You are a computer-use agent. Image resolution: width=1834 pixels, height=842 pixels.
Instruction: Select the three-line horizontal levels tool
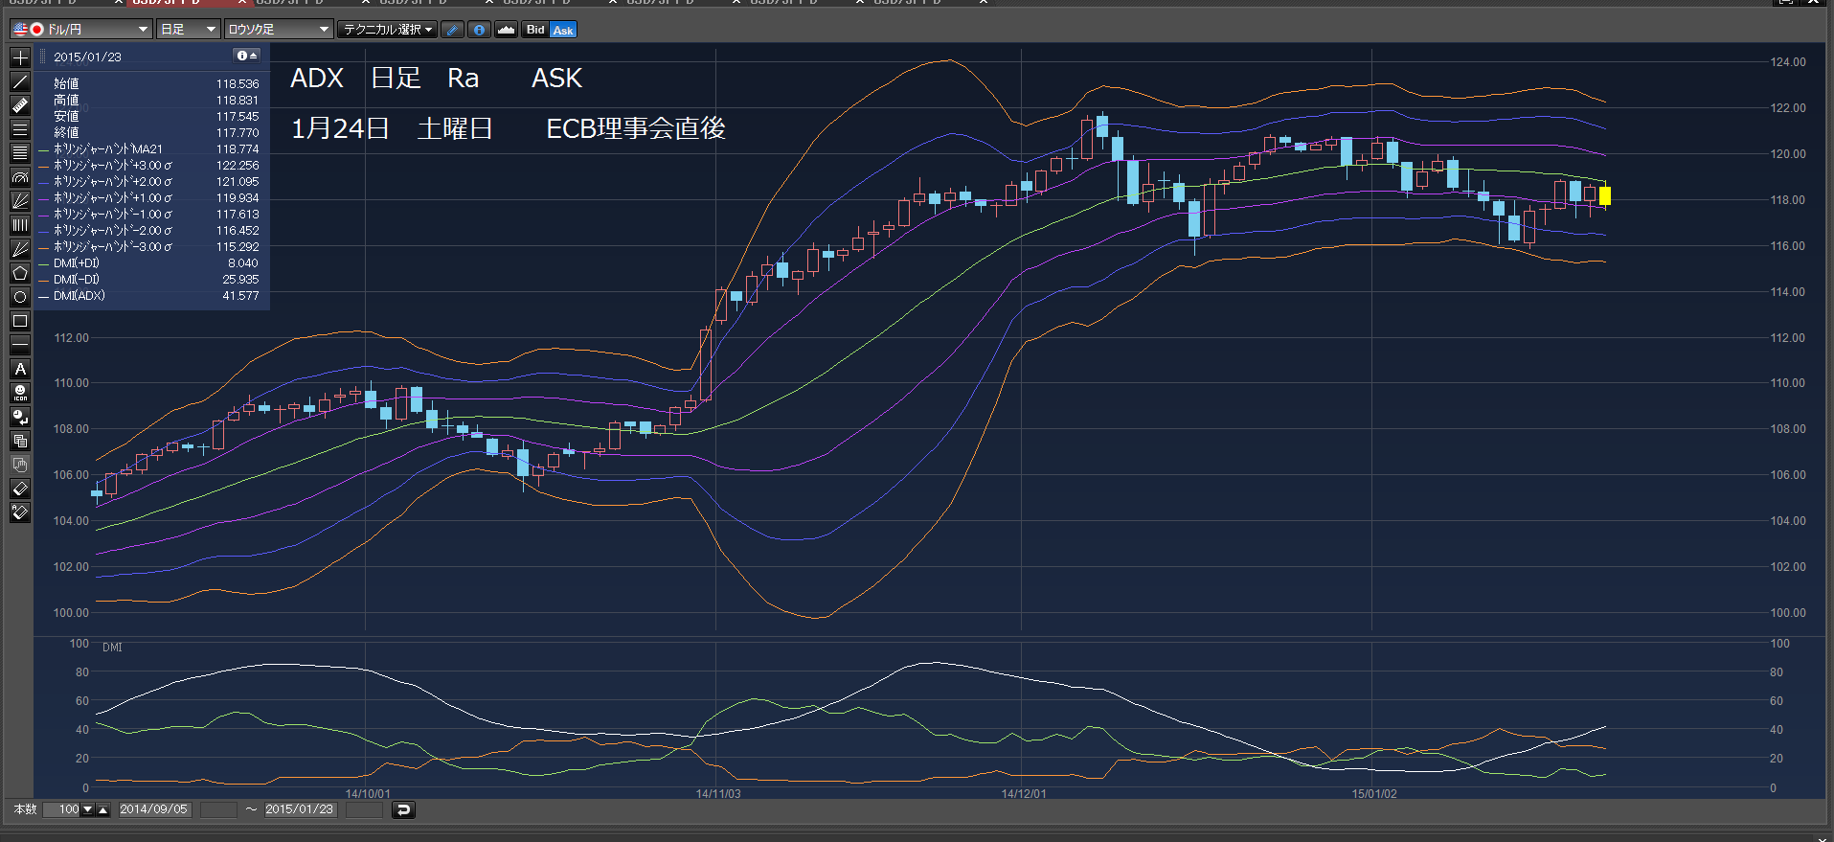coord(20,129)
